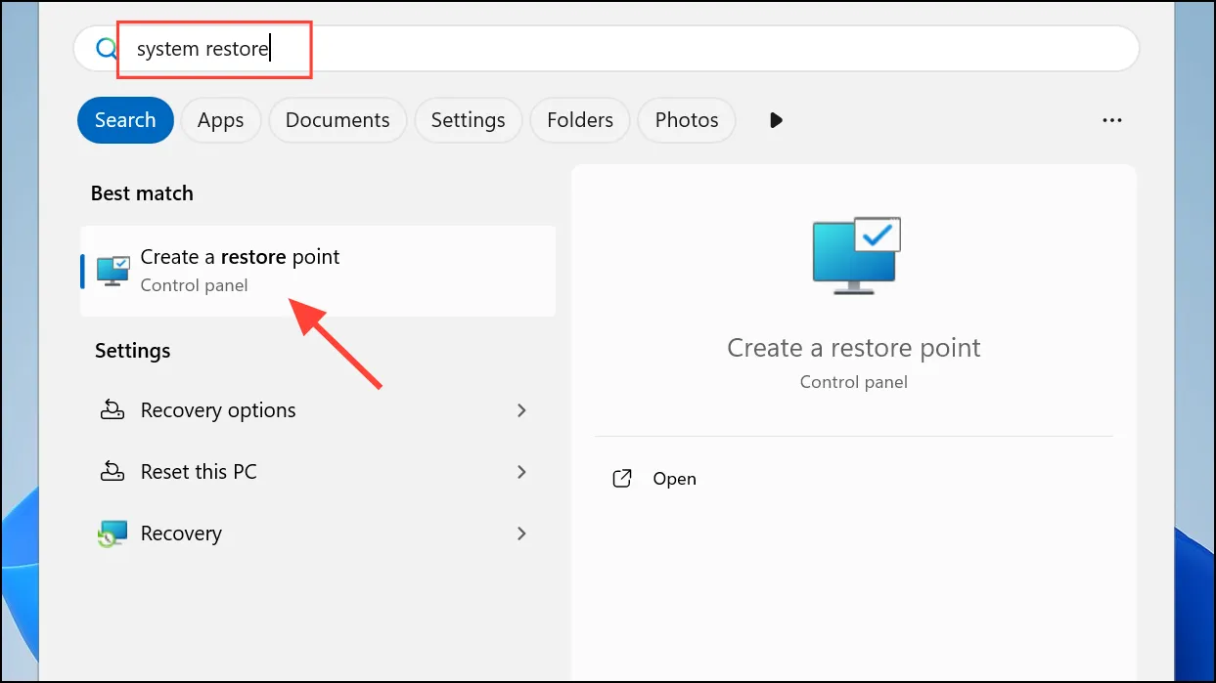Select the Photos filter tab
The width and height of the screenshot is (1216, 683).
(x=687, y=120)
